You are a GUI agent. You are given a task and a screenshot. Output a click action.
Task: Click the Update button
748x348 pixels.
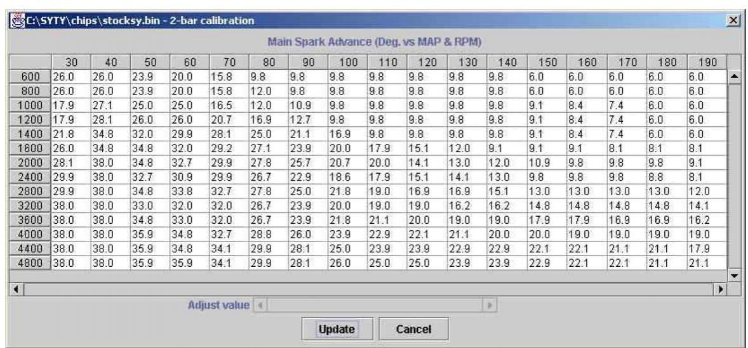pos(337,329)
